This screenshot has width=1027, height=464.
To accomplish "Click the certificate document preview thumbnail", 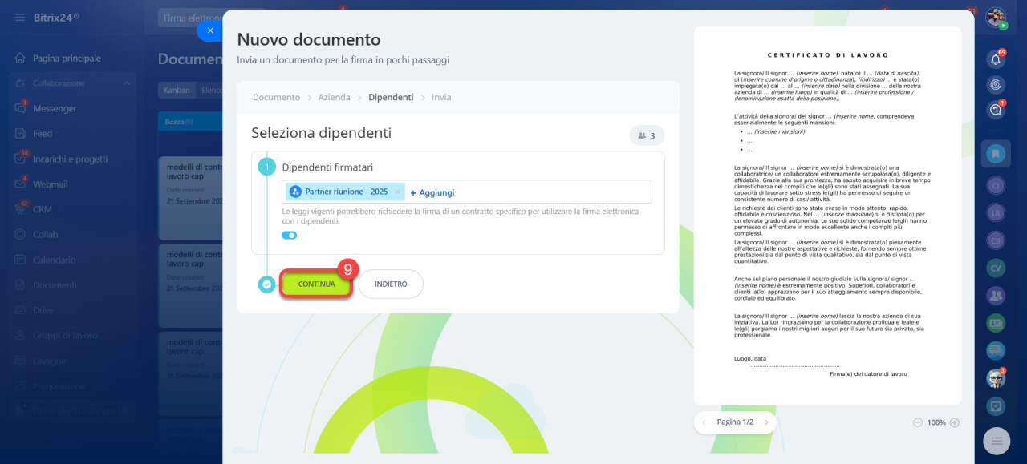I will point(827,216).
